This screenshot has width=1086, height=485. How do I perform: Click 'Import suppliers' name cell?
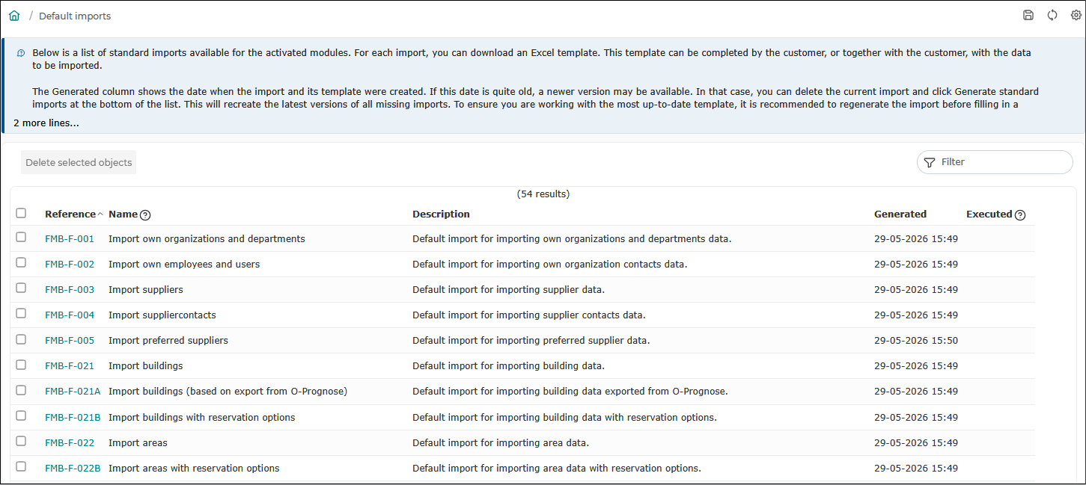(x=146, y=290)
